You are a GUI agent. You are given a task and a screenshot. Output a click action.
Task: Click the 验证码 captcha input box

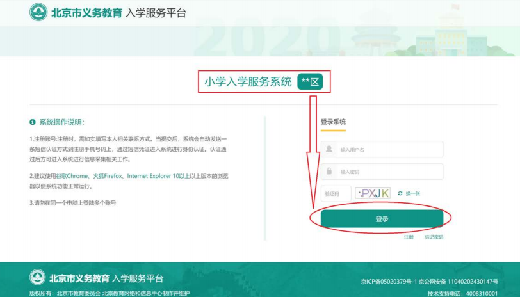(336, 193)
